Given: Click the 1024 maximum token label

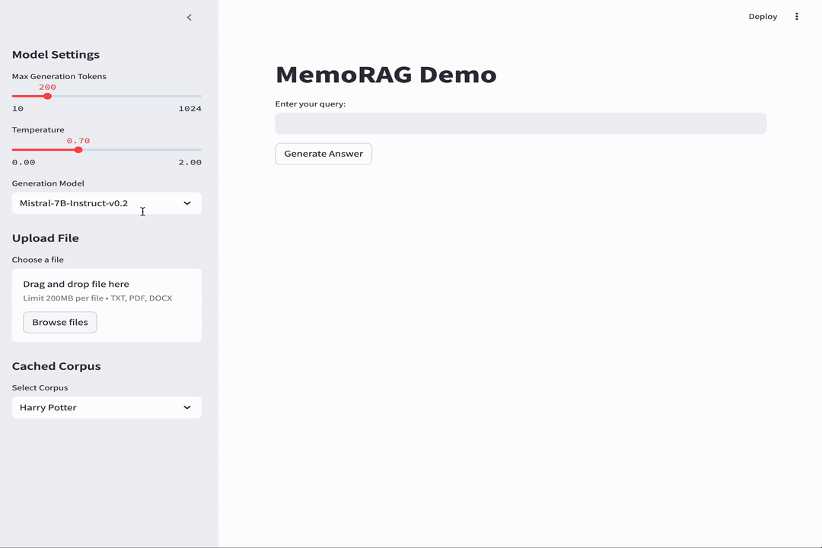Looking at the screenshot, I should 189,108.
